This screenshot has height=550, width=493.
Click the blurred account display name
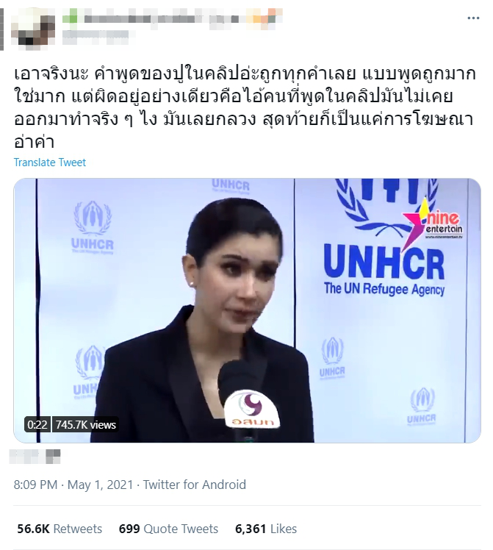click(x=173, y=17)
